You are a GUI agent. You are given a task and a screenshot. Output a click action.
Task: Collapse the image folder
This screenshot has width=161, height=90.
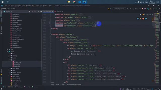(x=7, y=52)
